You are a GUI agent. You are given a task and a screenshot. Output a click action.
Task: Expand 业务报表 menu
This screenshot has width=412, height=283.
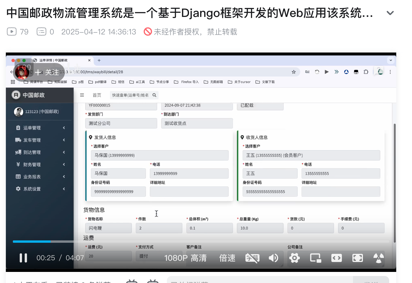click(x=40, y=177)
